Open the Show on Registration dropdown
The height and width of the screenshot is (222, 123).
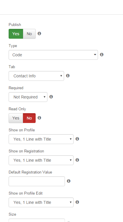coord(41,160)
